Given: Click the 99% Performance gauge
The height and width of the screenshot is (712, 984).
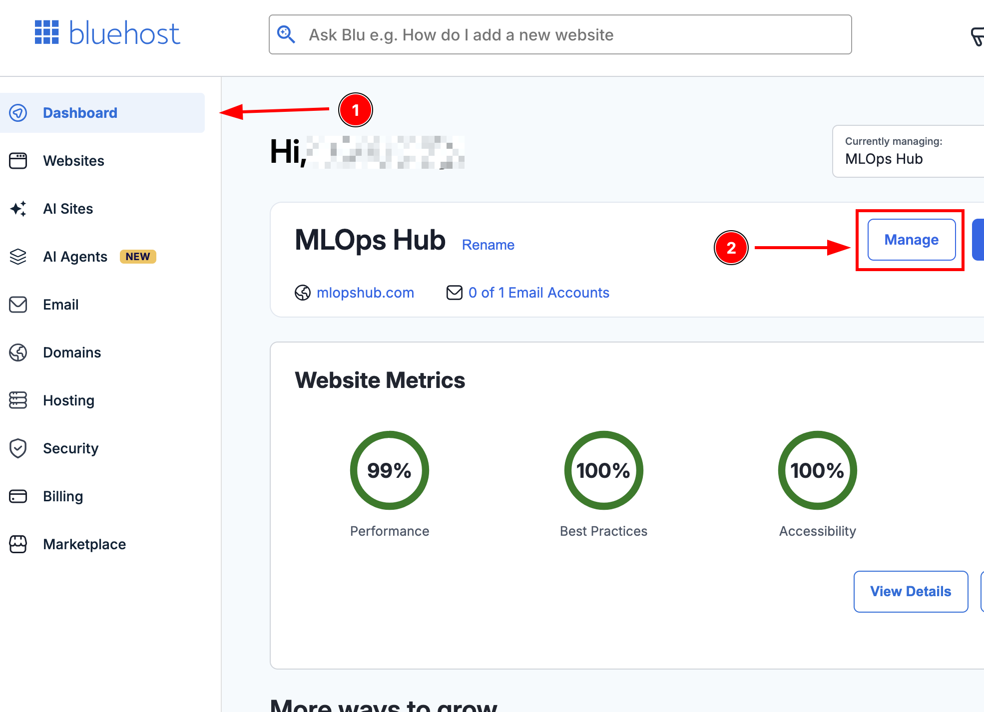Looking at the screenshot, I should (390, 470).
